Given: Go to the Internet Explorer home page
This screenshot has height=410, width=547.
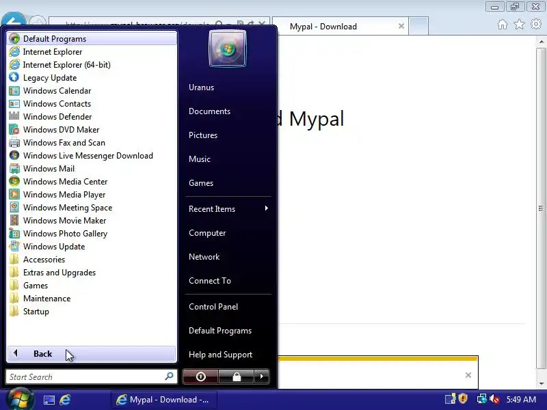Looking at the screenshot, I should click(x=503, y=25).
